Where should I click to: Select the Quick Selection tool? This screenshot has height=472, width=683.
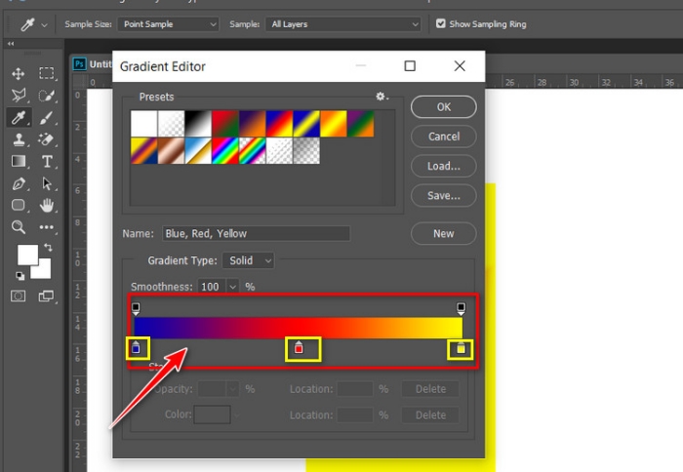47,96
